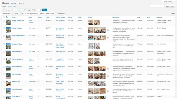Open the Briggs Ranch Drive house title

pyautogui.click(x=18, y=21)
